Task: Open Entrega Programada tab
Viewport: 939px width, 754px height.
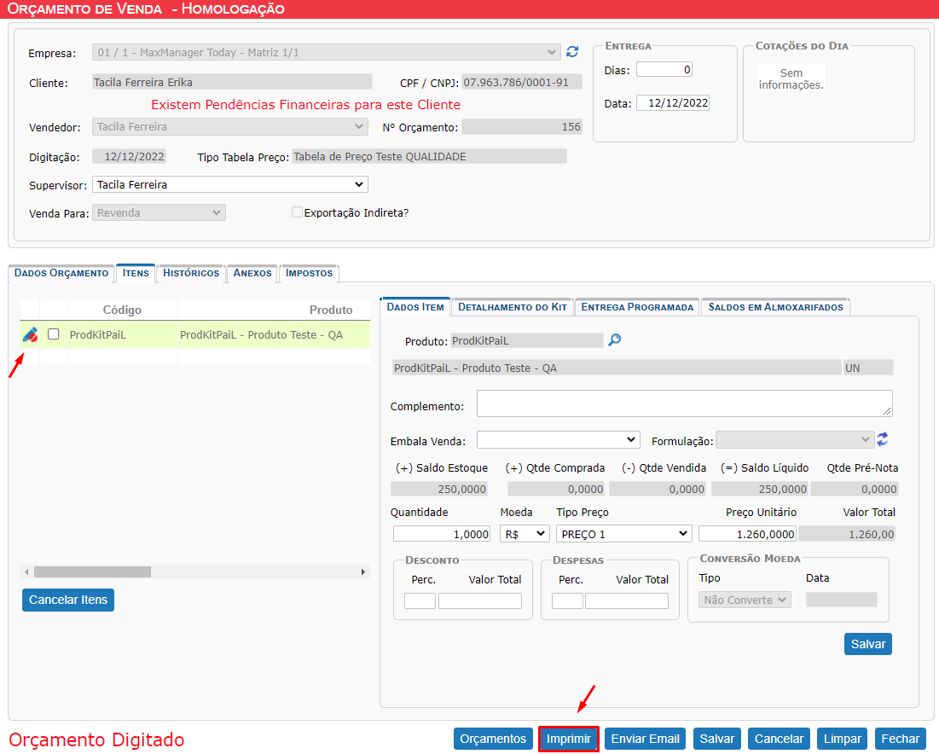Action: [637, 307]
